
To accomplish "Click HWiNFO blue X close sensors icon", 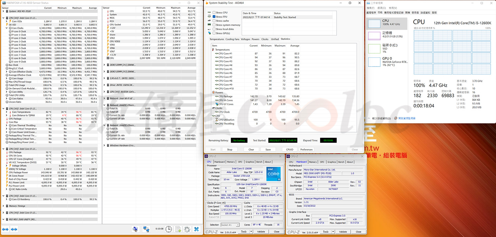I will click(196, 229).
